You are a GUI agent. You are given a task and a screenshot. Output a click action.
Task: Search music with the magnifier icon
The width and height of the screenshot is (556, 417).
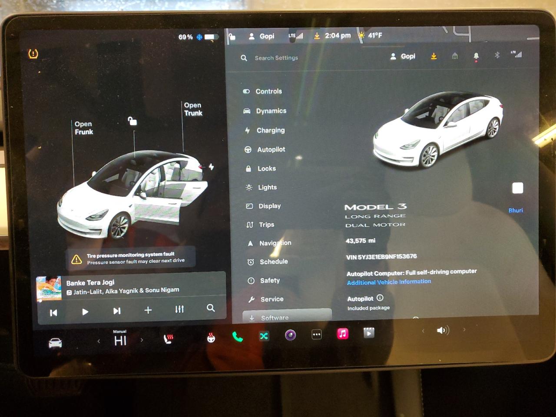click(x=211, y=308)
